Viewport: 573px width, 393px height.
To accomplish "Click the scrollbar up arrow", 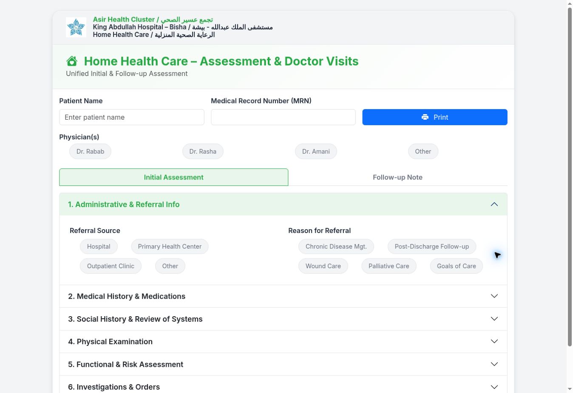I will click(x=570, y=3).
